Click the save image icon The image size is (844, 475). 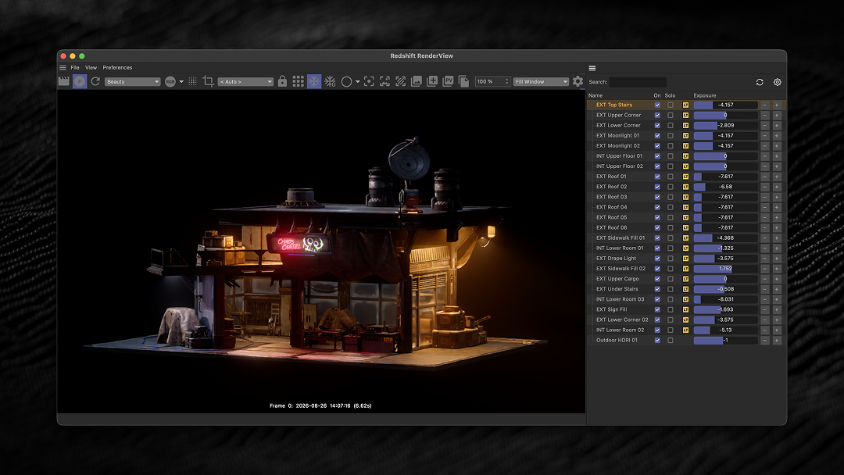(x=416, y=81)
